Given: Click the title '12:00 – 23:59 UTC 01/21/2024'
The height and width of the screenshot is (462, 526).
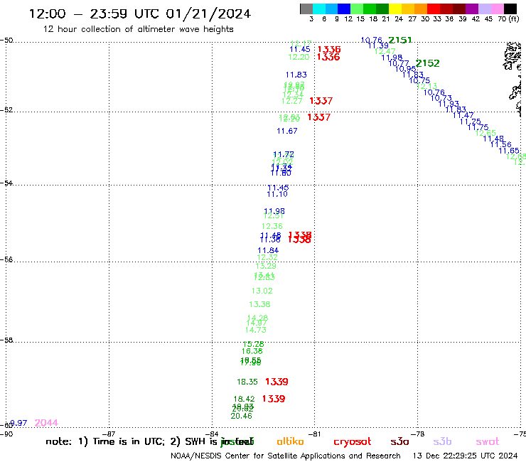Looking at the screenshot, I should point(140,14).
